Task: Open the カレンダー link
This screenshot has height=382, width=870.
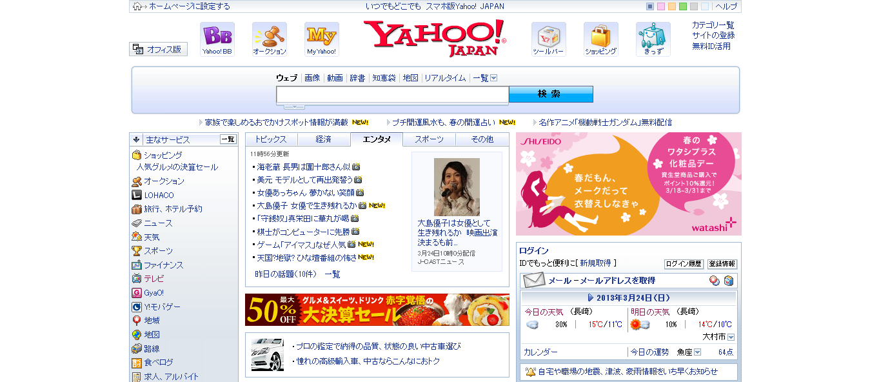Action: pos(540,352)
